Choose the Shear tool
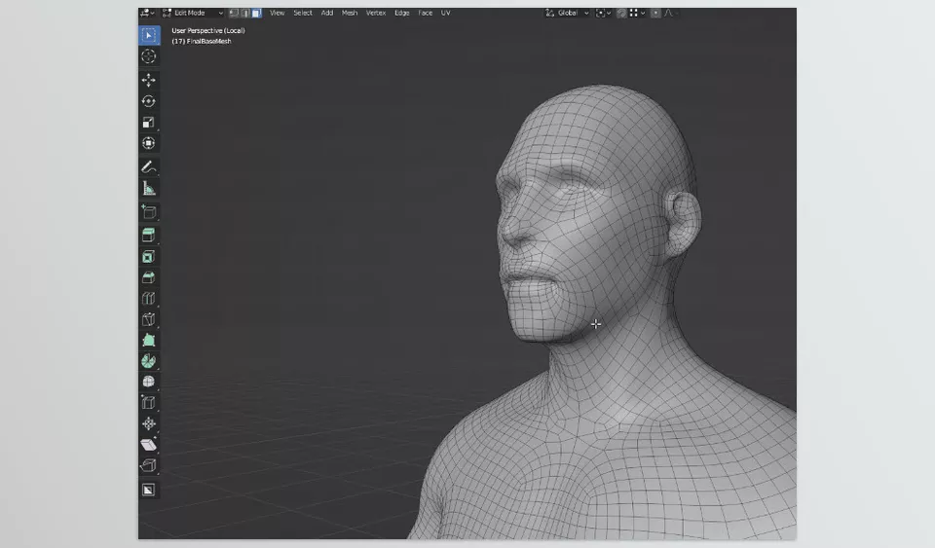This screenshot has height=548, width=935. [149, 445]
